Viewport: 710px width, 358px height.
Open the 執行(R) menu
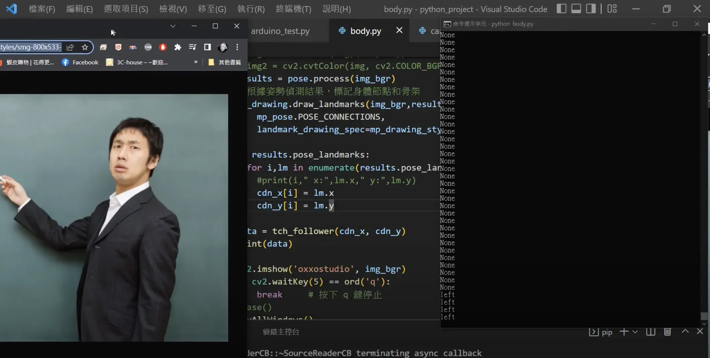(x=251, y=9)
